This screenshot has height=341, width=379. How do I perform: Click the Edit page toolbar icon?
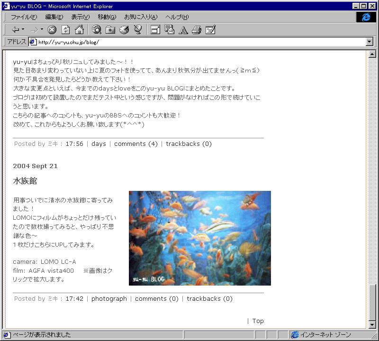tap(210, 30)
